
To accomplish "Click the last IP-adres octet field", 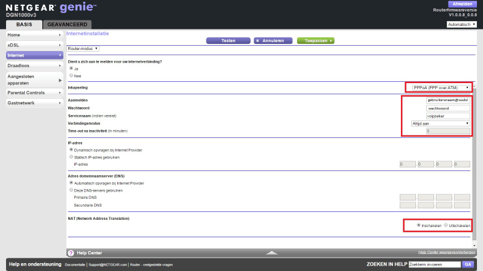I will click(462, 164).
